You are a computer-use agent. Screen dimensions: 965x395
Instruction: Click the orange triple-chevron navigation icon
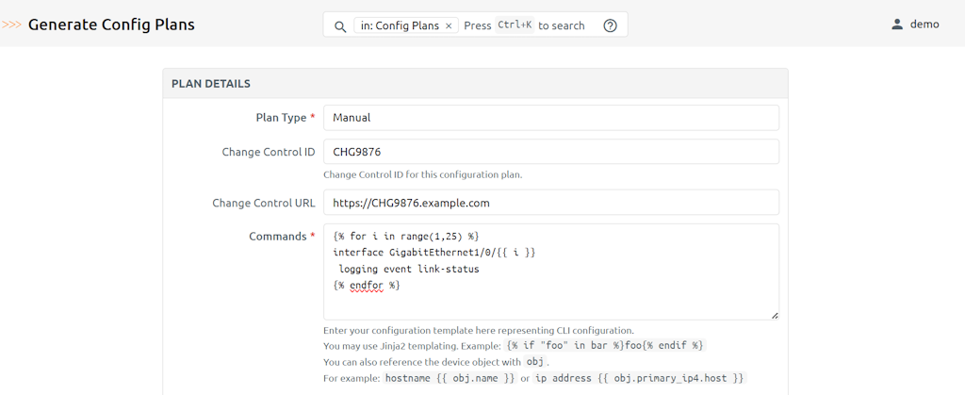[x=12, y=25]
